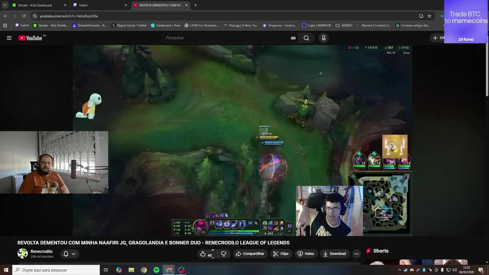Open the YouTube hamburger guide menu
489x275 pixels.
(9, 38)
